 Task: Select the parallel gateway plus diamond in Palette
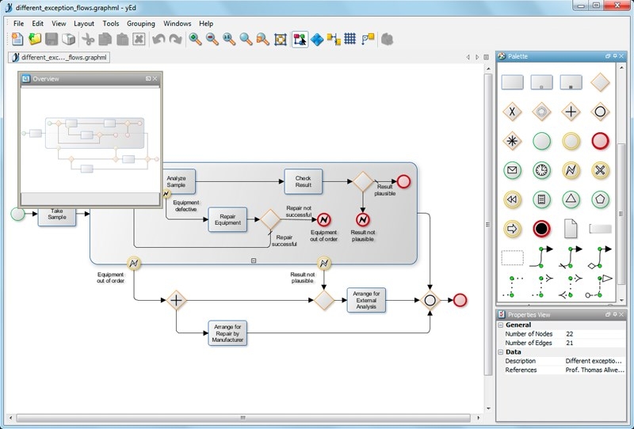571,112
